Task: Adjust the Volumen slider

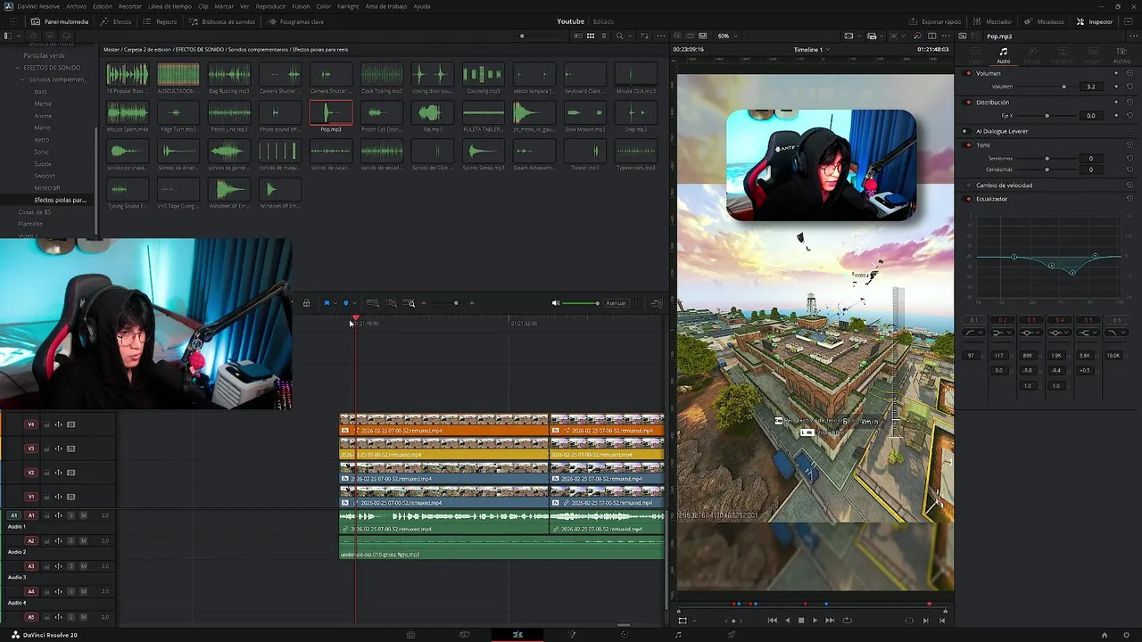Action: (1047, 86)
